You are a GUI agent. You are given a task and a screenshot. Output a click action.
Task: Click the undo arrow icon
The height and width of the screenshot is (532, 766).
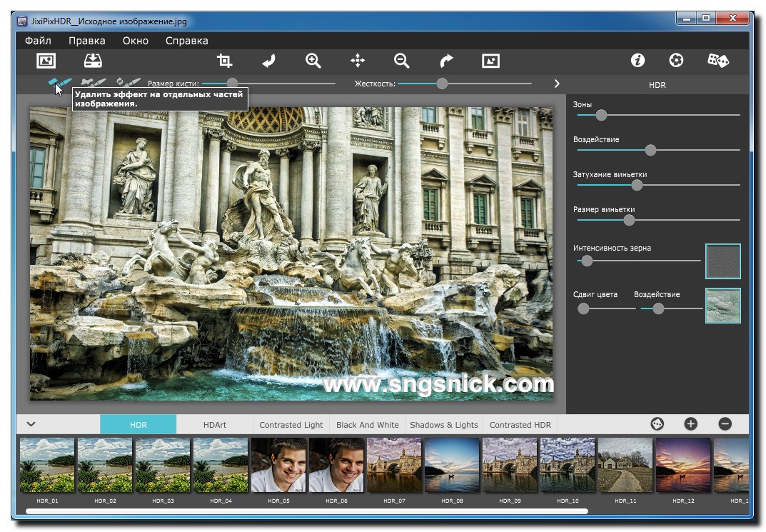(x=268, y=61)
